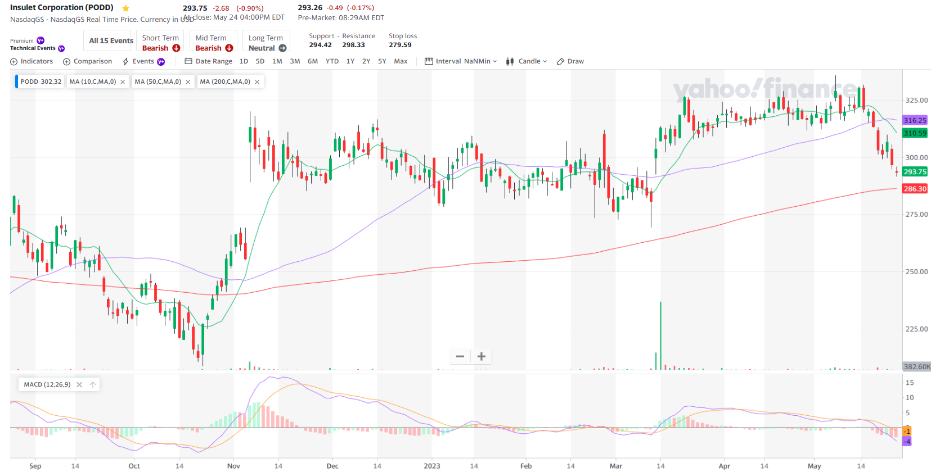Image resolution: width=931 pixels, height=472 pixels.
Task: Expand the Candle chart type dropdown
Action: point(527,62)
